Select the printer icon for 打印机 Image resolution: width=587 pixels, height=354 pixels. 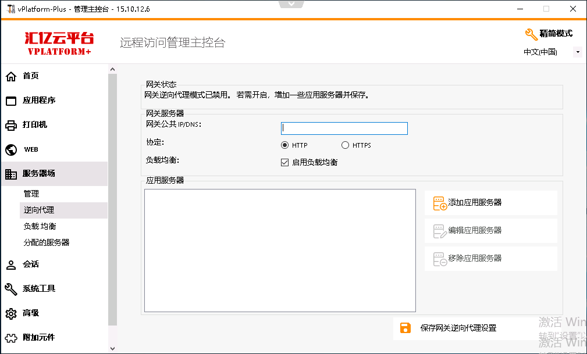pos(11,125)
